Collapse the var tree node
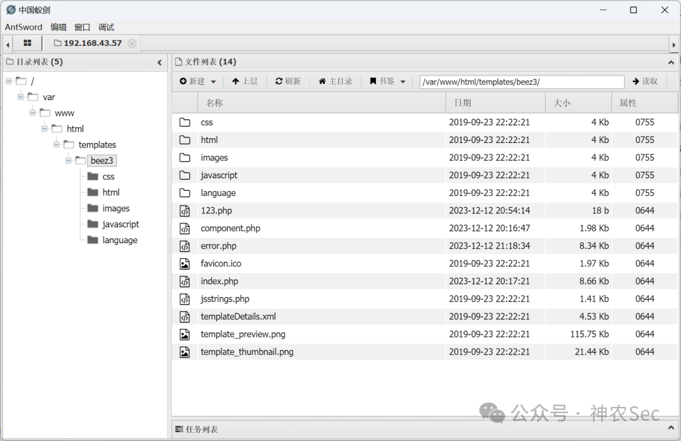Viewport: 681px width, 441px height. (x=20, y=97)
